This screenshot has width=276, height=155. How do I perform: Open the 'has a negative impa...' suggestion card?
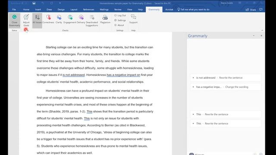pos(226,87)
